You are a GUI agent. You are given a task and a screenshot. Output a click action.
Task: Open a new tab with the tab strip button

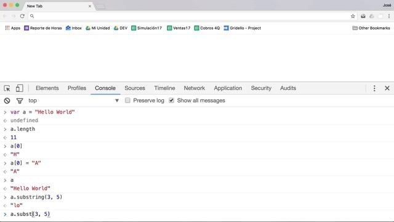tap(101, 7)
